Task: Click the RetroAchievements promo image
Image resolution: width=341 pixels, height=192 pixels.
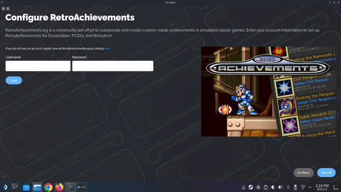Action: [268, 92]
